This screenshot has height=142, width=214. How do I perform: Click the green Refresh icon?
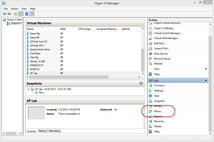(x=151, y=64)
